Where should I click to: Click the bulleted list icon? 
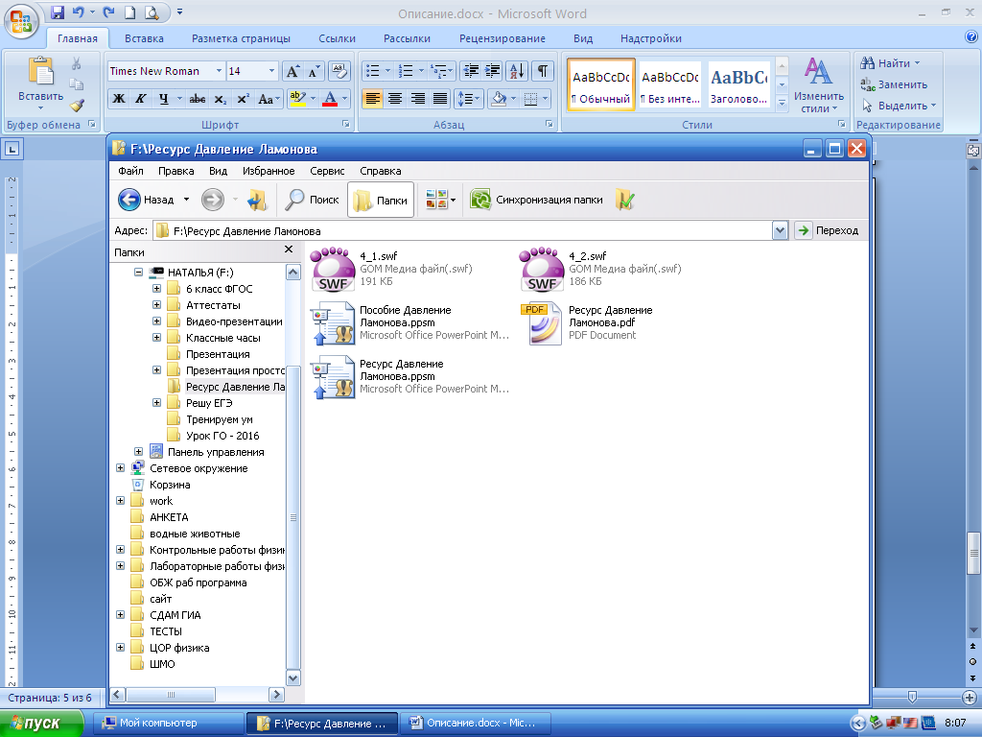click(x=373, y=71)
